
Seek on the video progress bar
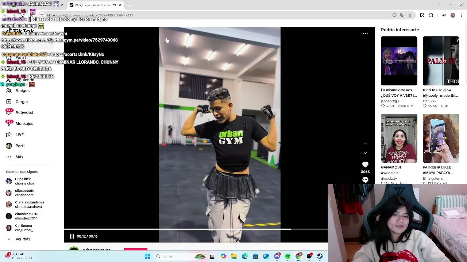tap(196, 229)
